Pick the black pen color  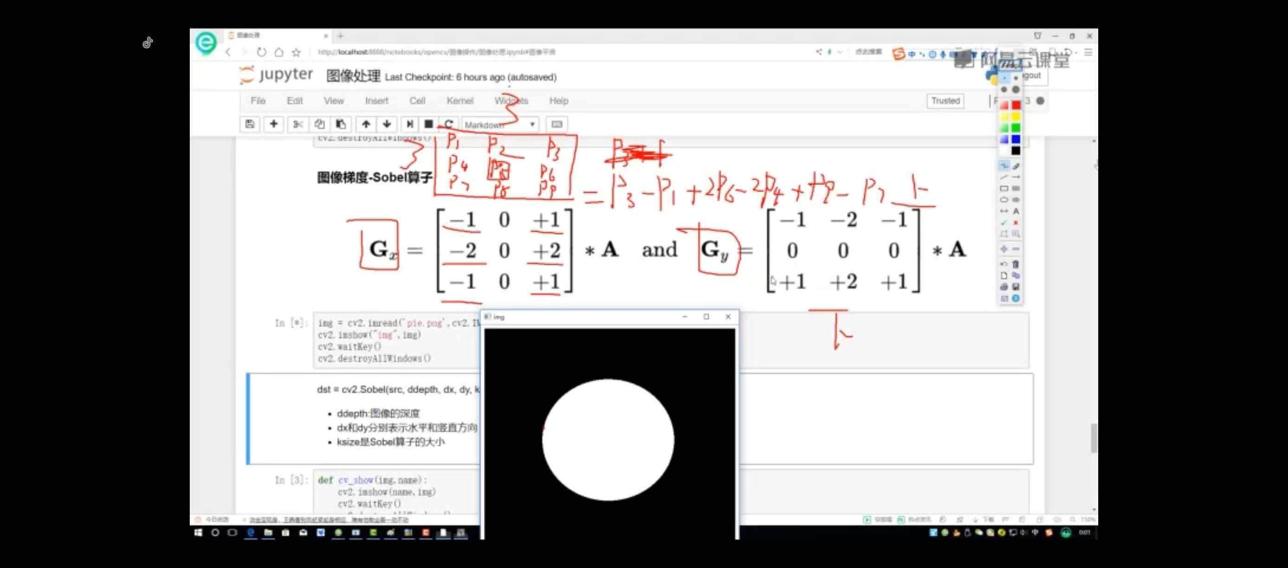tap(1016, 150)
